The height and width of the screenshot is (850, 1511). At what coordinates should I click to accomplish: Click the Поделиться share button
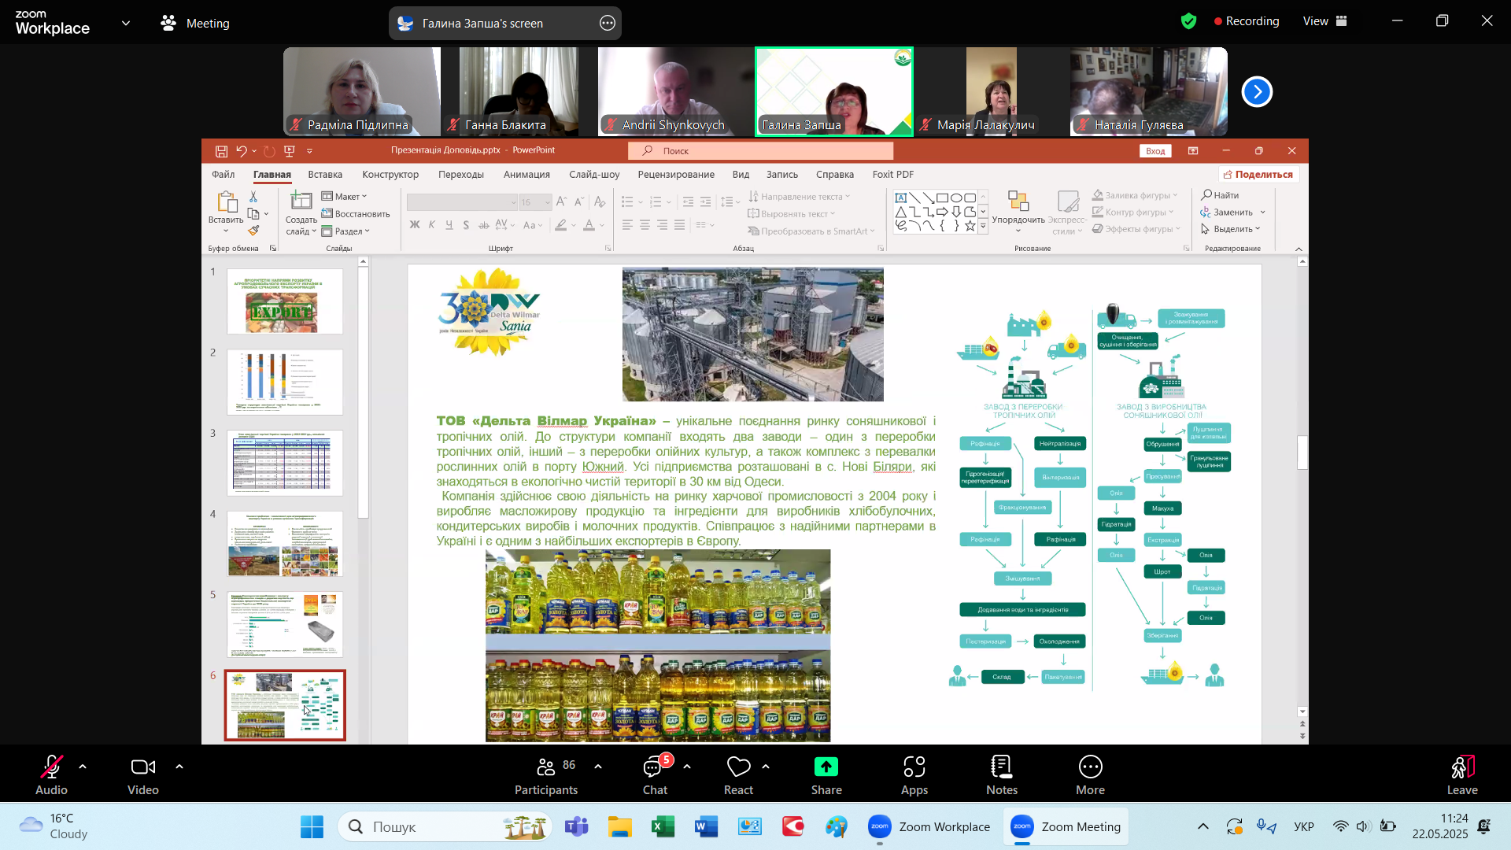1258,175
